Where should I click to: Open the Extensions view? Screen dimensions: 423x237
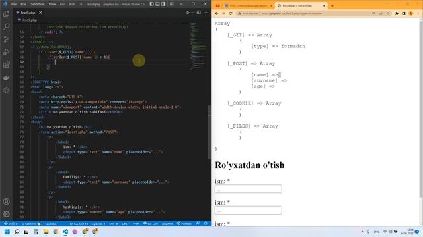7,65
